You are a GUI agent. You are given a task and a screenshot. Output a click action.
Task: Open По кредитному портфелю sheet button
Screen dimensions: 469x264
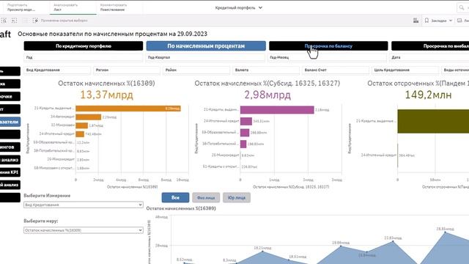(84, 46)
